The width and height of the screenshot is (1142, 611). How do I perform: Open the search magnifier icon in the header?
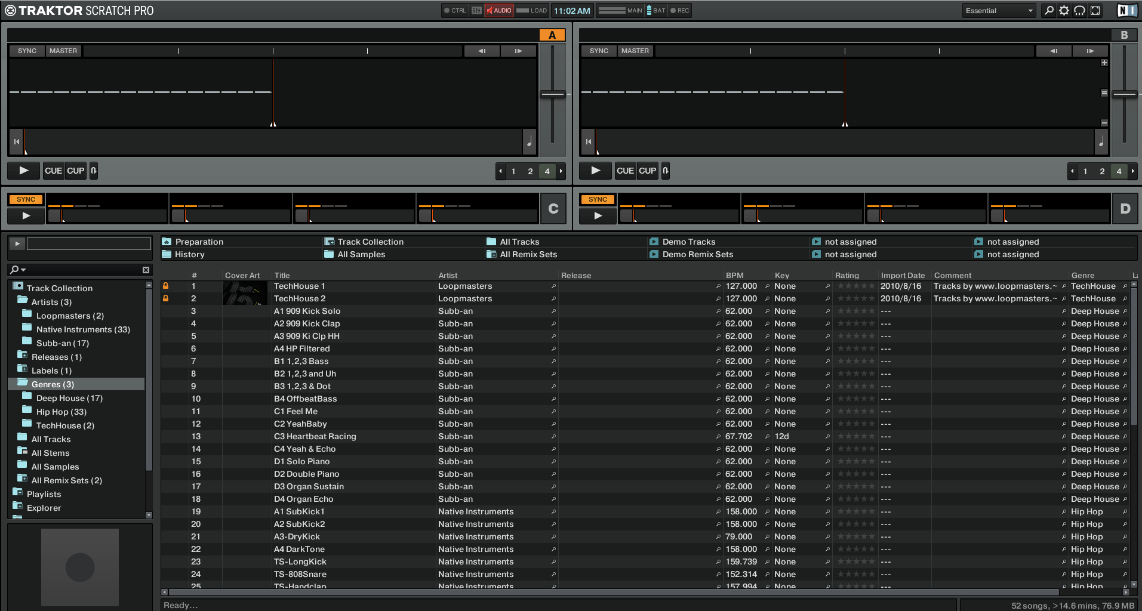(1049, 10)
